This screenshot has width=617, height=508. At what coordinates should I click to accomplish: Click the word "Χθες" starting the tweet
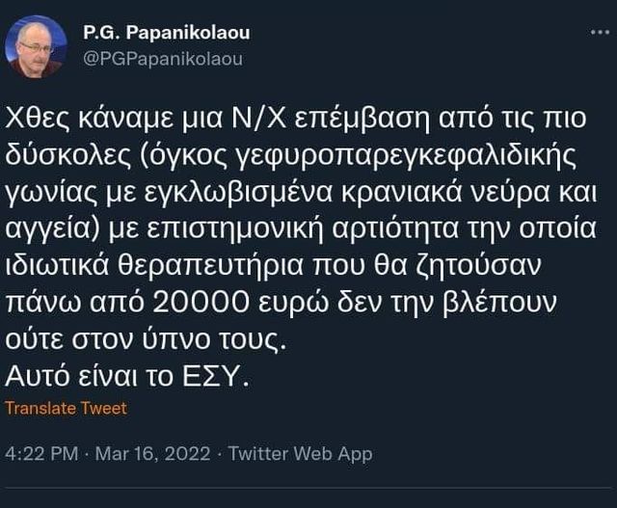coord(38,120)
